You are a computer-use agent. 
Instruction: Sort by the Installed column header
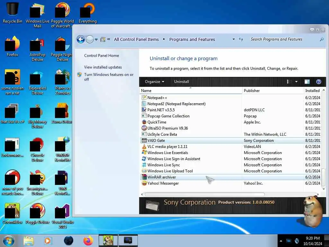click(312, 90)
